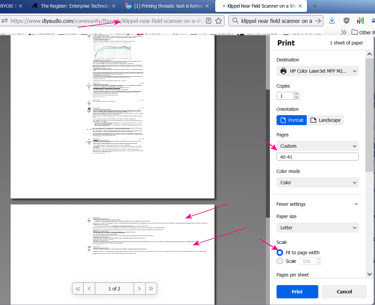Click the Scale percentage field

pyautogui.click(x=308, y=261)
